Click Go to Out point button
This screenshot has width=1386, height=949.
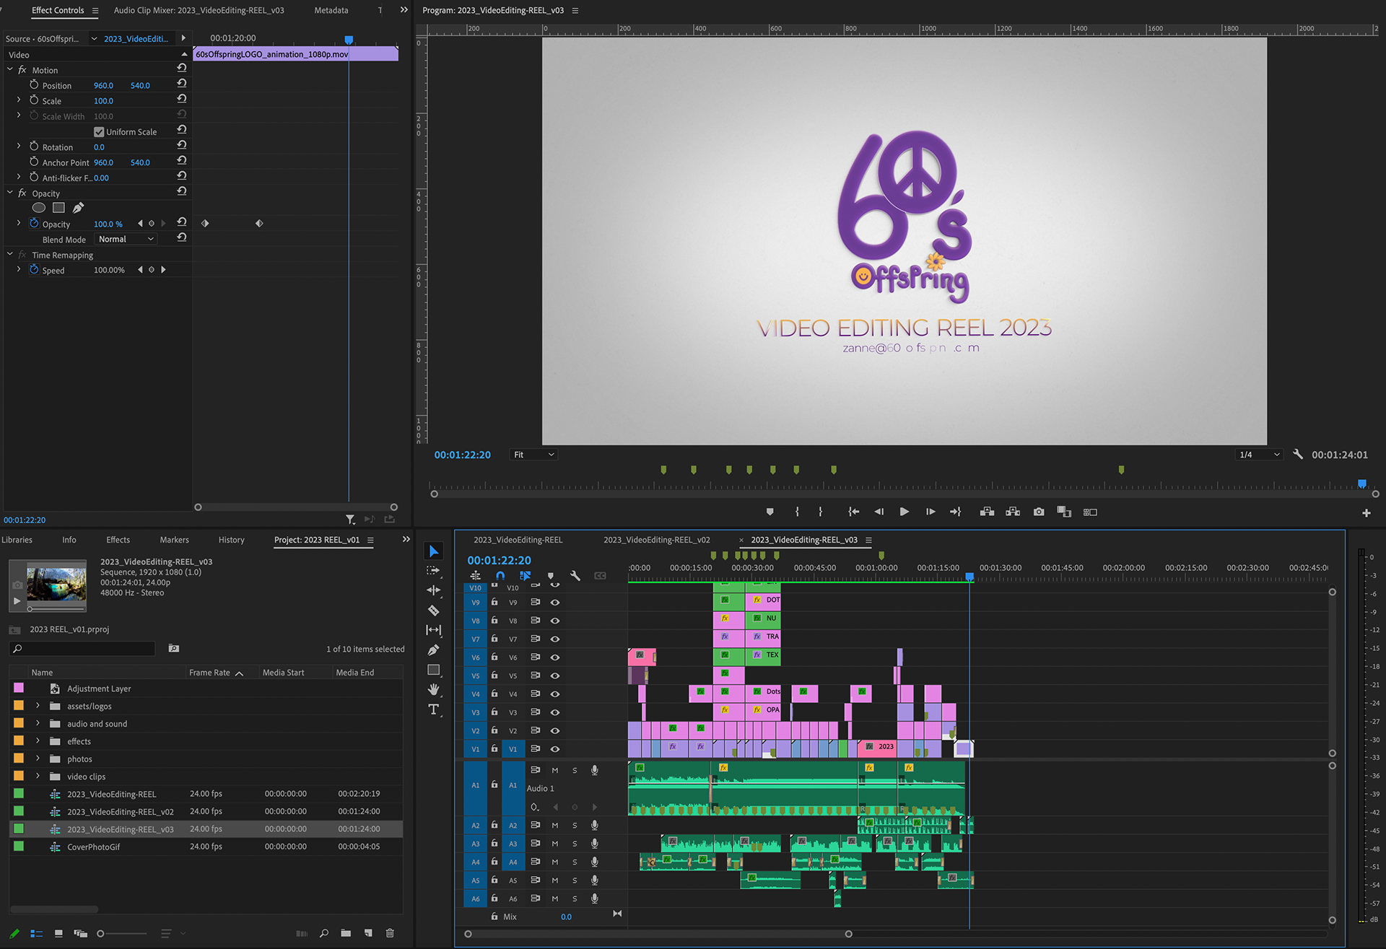click(955, 512)
